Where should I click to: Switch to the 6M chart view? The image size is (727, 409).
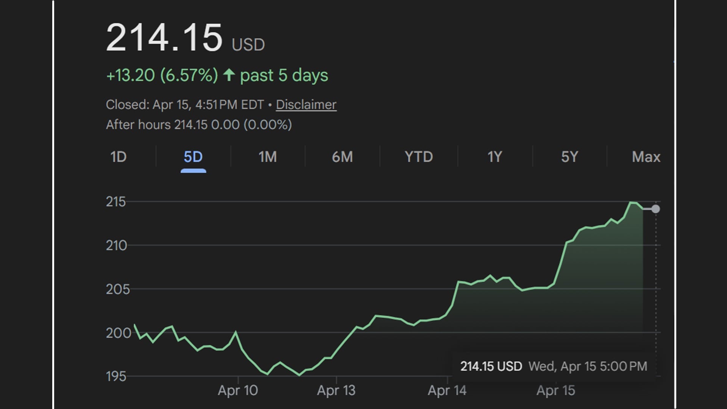click(342, 156)
